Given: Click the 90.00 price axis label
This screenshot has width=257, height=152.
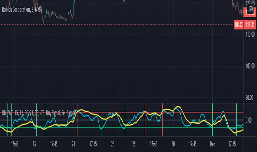Looking at the screenshot, I should (x=250, y=98).
